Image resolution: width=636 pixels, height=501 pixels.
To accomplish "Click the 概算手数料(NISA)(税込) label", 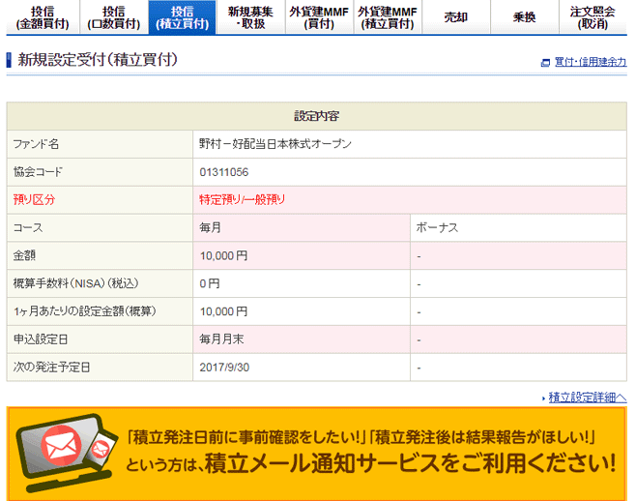I will tap(75, 283).
